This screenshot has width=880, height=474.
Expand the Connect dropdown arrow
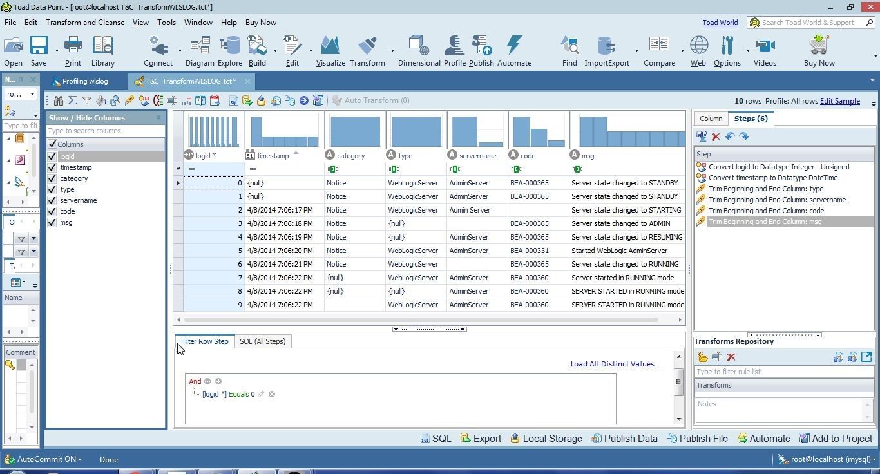pos(180,50)
